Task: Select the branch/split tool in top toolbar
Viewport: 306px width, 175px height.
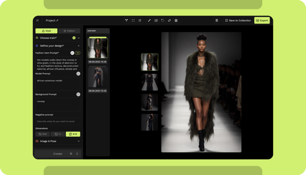Action: [126, 20]
